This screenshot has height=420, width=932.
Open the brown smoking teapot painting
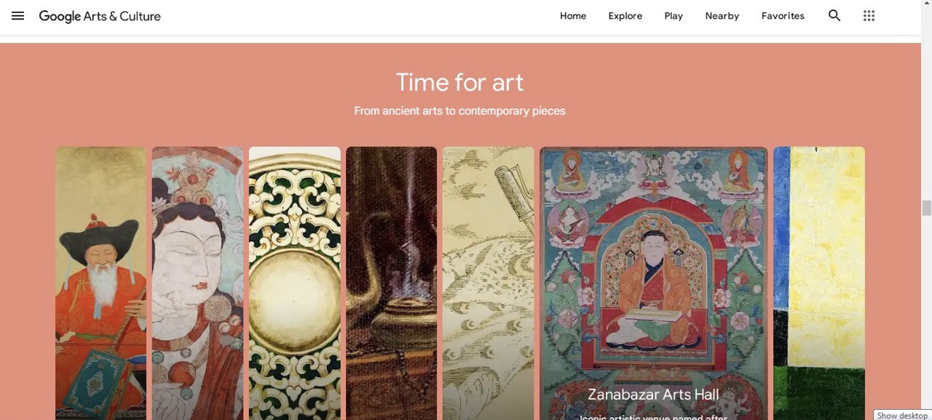coord(392,283)
